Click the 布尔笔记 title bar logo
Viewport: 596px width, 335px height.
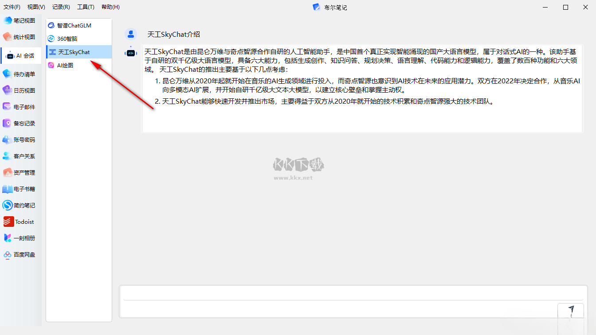[316, 7]
